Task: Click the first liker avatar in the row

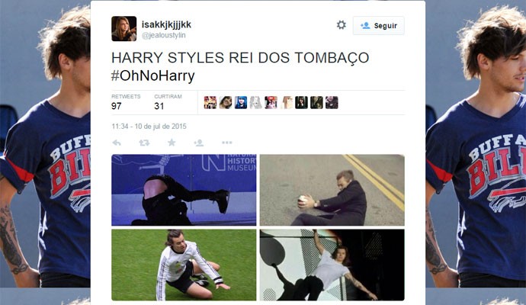Action: point(210,103)
